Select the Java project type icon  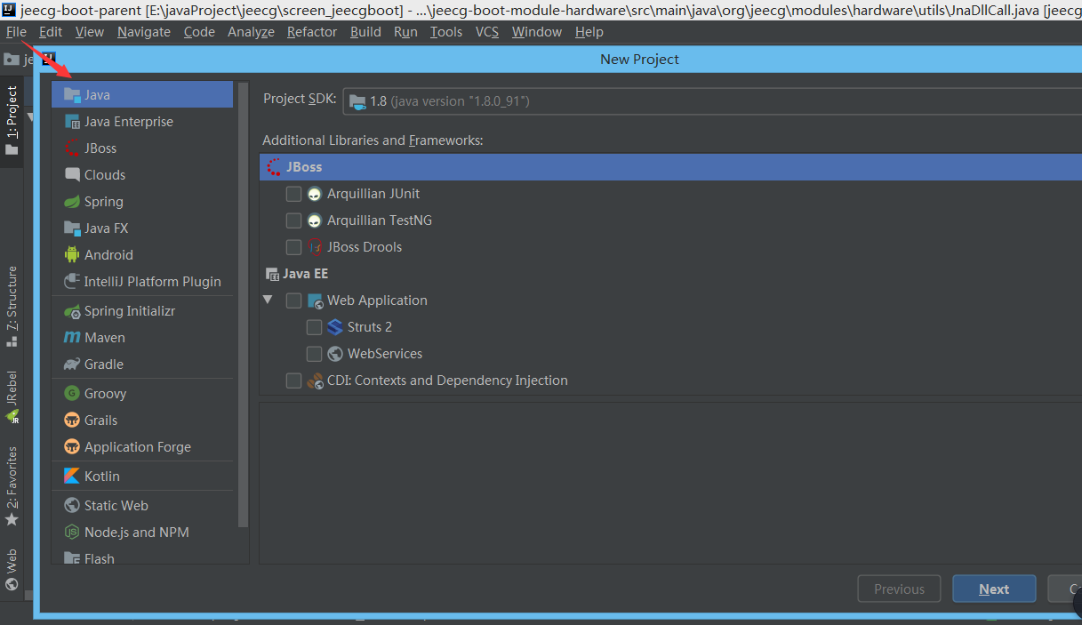tap(72, 94)
